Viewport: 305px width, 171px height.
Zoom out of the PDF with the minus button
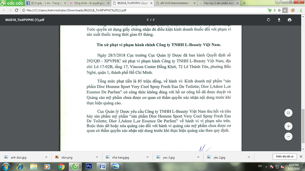(288, 137)
